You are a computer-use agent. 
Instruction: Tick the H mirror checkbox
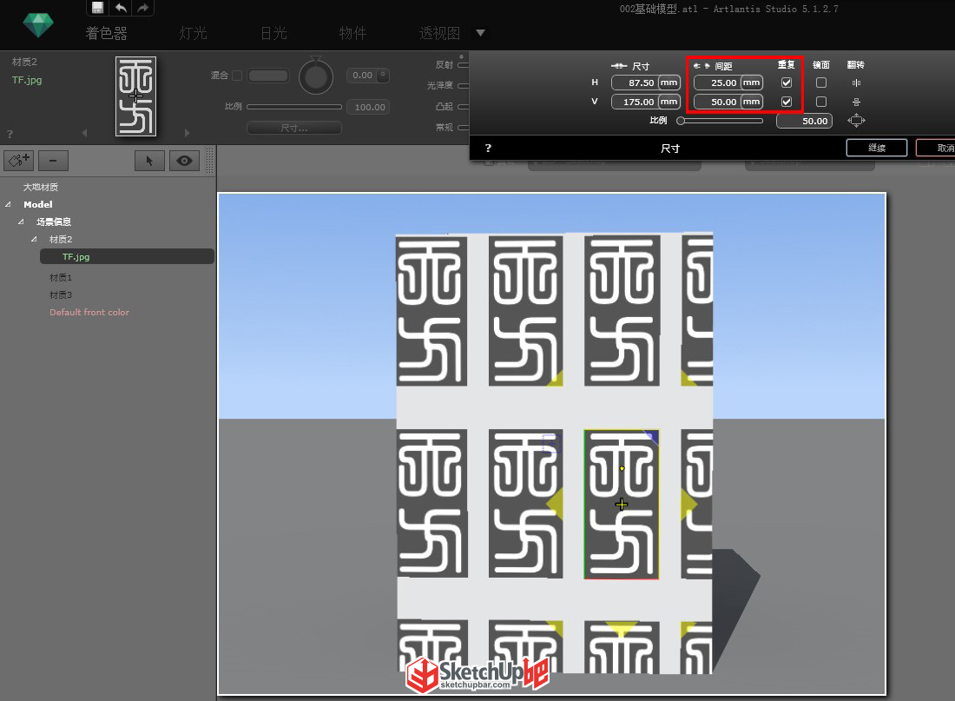pos(821,83)
